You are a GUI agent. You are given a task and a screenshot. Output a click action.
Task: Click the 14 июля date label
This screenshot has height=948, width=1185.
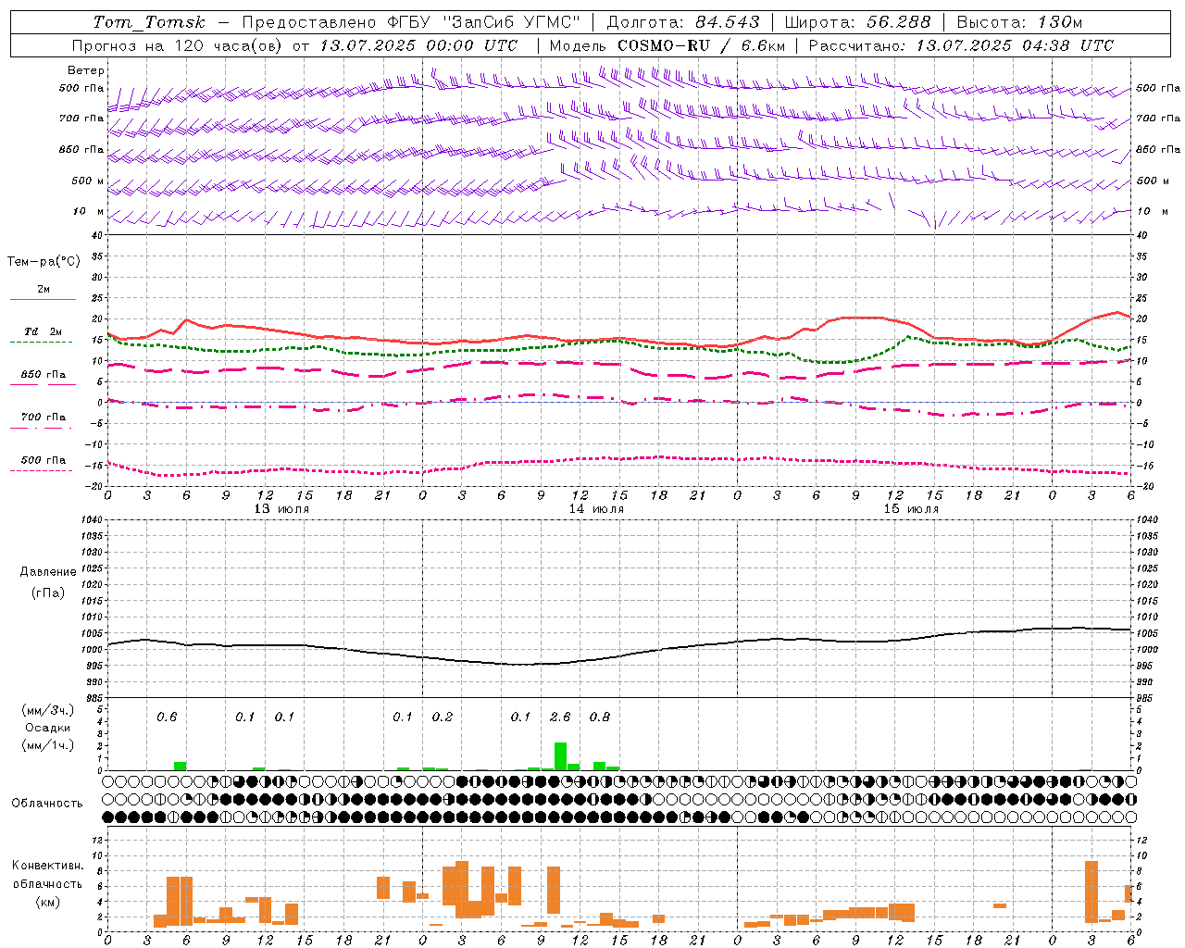point(596,509)
